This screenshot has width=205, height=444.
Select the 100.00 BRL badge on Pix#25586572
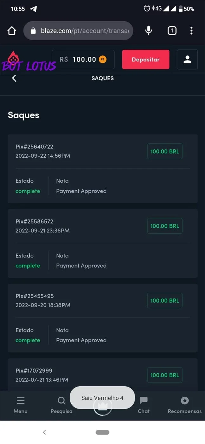point(165,226)
